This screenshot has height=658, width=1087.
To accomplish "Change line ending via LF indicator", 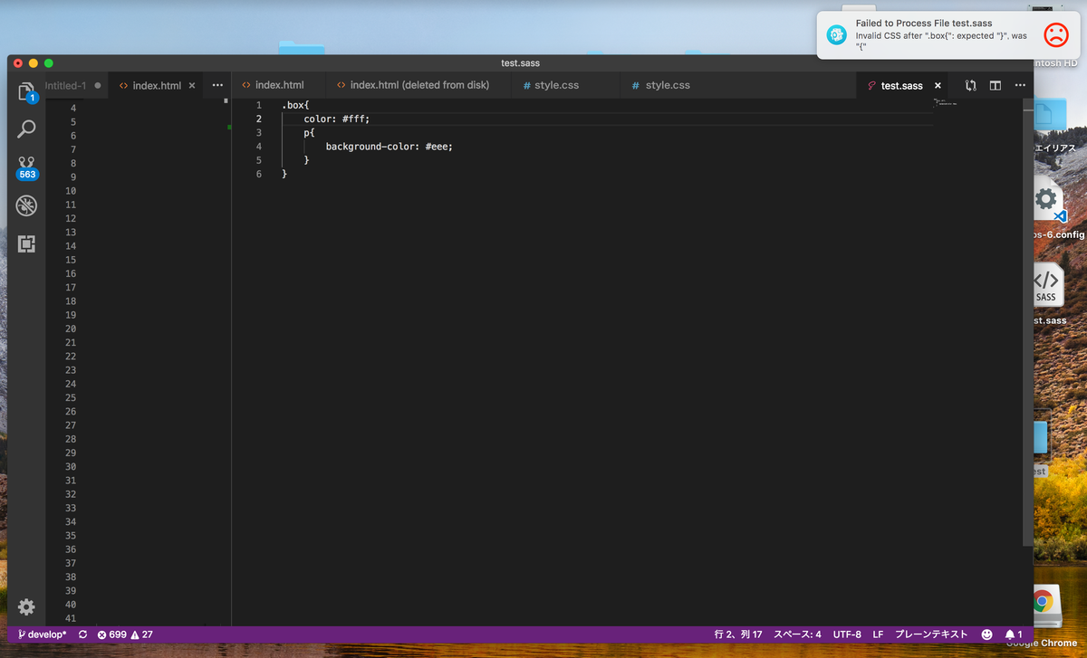I will pos(878,634).
